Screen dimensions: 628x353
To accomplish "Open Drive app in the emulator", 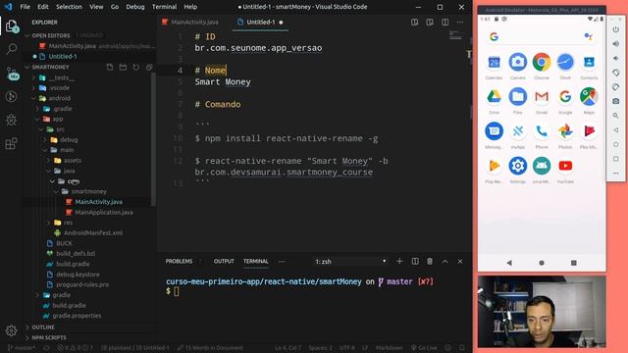I will click(x=494, y=96).
